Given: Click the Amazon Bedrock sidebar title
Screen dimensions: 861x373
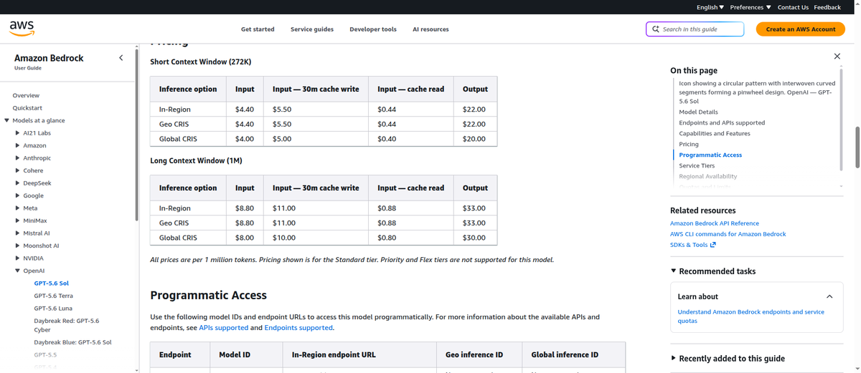Looking at the screenshot, I should (x=49, y=57).
